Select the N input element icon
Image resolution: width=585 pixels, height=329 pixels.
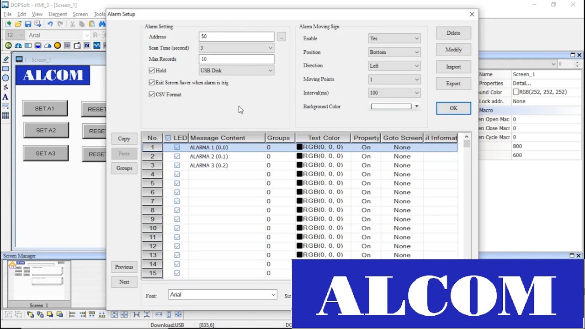[x=87, y=45]
